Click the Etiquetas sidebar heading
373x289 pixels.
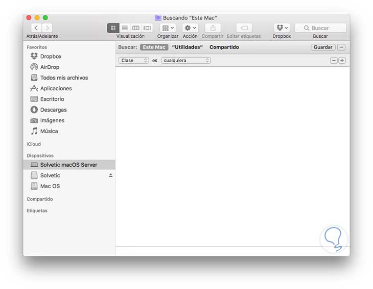(37, 211)
